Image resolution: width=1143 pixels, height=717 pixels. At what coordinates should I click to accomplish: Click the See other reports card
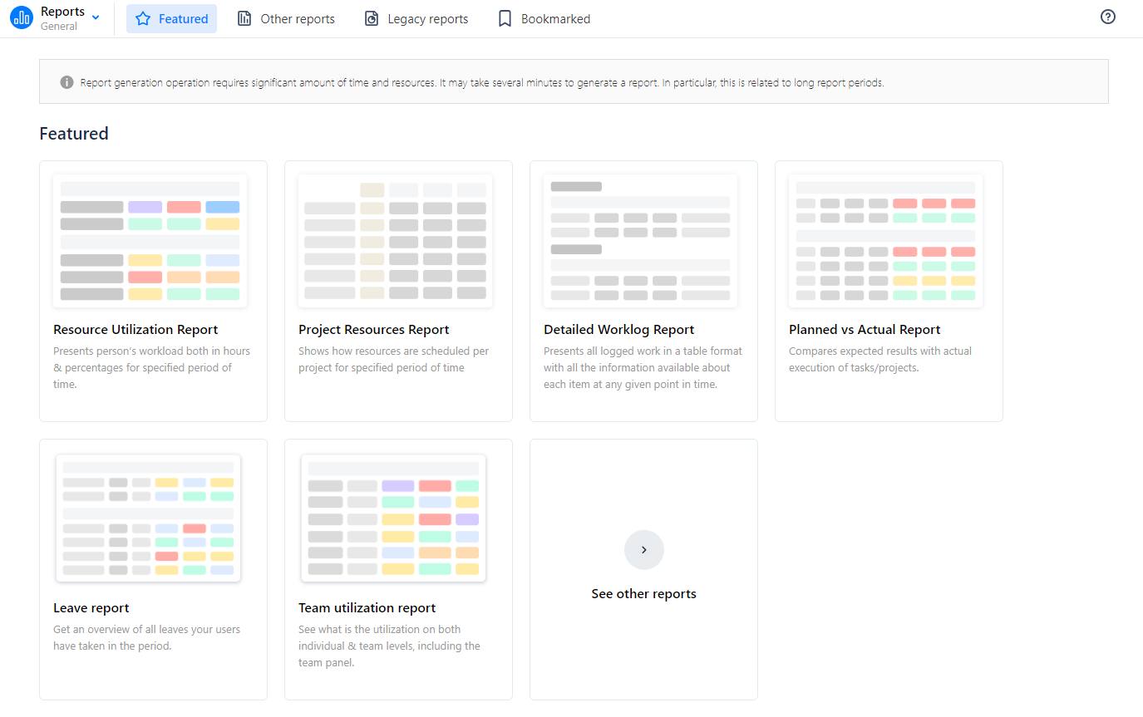[x=643, y=569]
